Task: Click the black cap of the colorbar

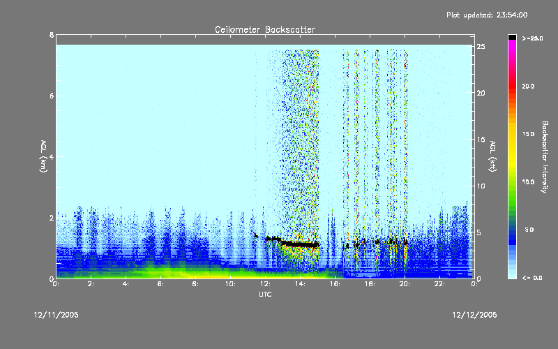Action: pos(512,37)
